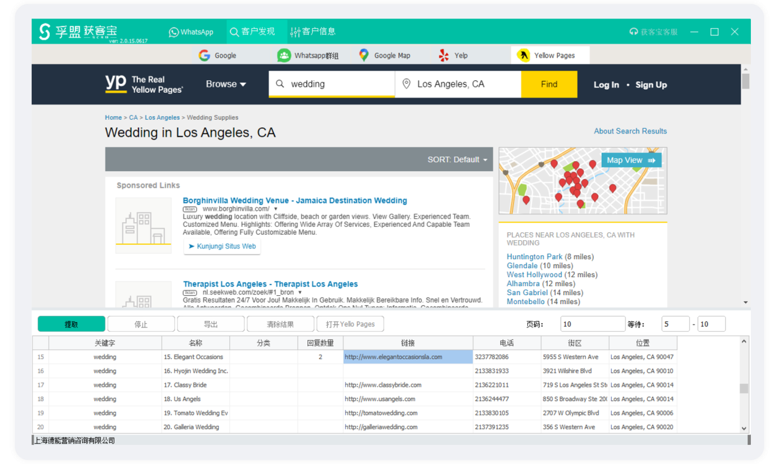Open West Hollywood nearby place link
This screenshot has height=464, width=779.
click(535, 275)
